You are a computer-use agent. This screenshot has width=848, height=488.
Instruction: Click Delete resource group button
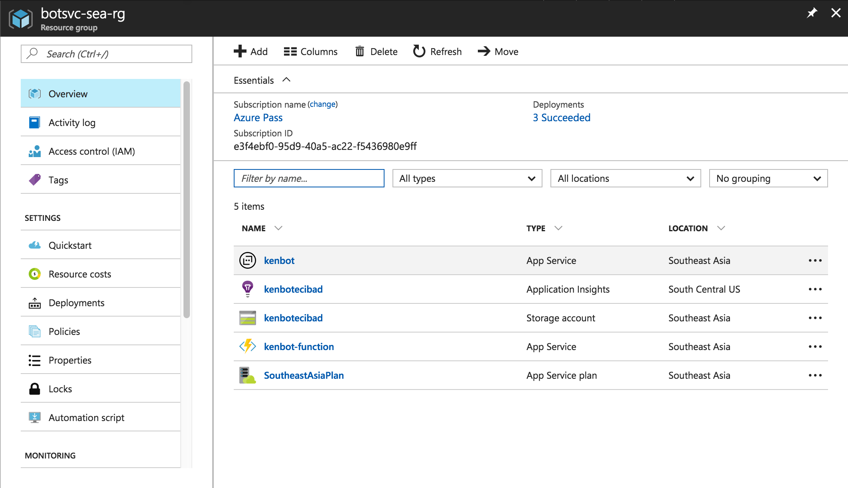[x=376, y=51]
